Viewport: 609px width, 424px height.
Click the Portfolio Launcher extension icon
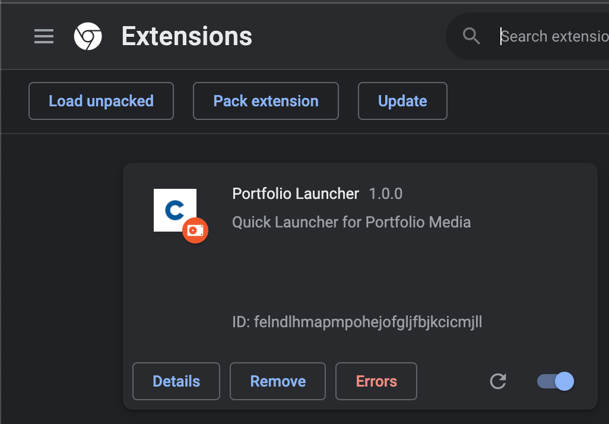point(174,209)
